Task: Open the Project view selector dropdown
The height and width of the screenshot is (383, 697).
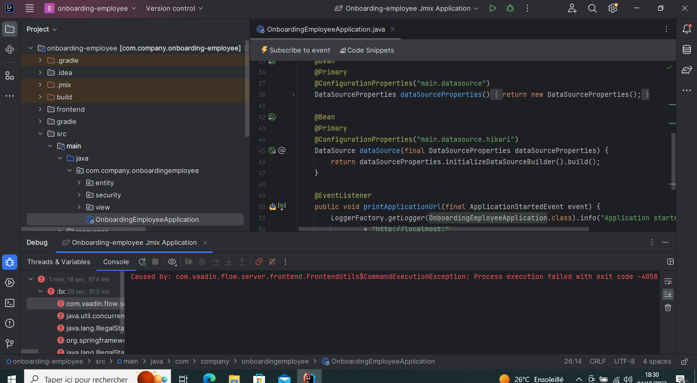Action: [x=42, y=30]
